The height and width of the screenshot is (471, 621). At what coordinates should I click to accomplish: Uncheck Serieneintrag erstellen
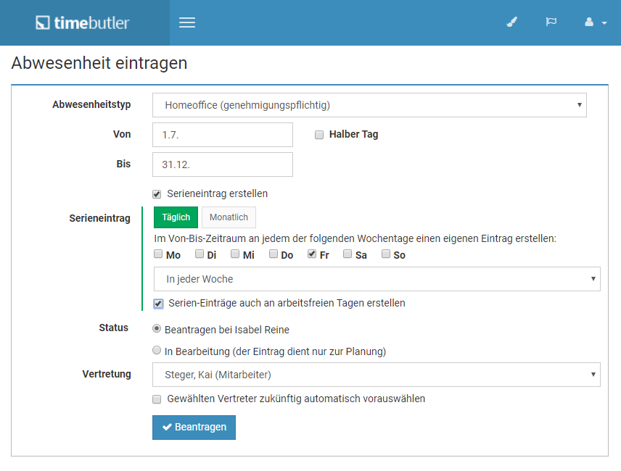[157, 194]
